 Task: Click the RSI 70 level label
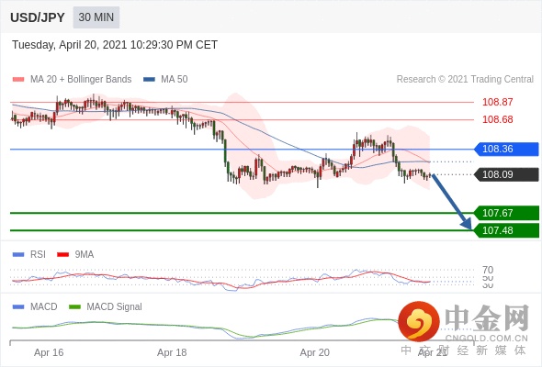[488, 270]
